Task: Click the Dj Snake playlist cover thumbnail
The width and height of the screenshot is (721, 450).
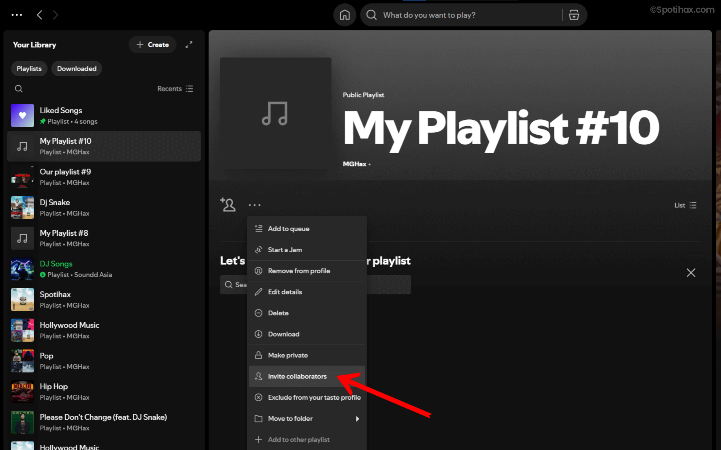Action: click(x=23, y=208)
